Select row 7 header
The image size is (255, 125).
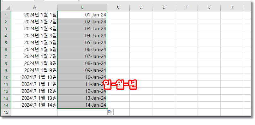click(6, 57)
